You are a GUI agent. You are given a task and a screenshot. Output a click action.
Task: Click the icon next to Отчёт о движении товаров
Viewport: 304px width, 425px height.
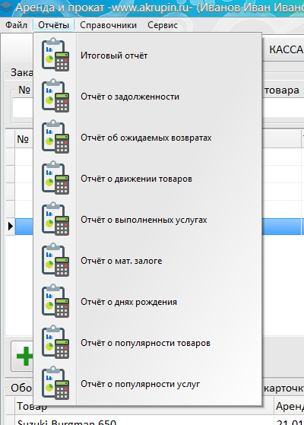55,178
